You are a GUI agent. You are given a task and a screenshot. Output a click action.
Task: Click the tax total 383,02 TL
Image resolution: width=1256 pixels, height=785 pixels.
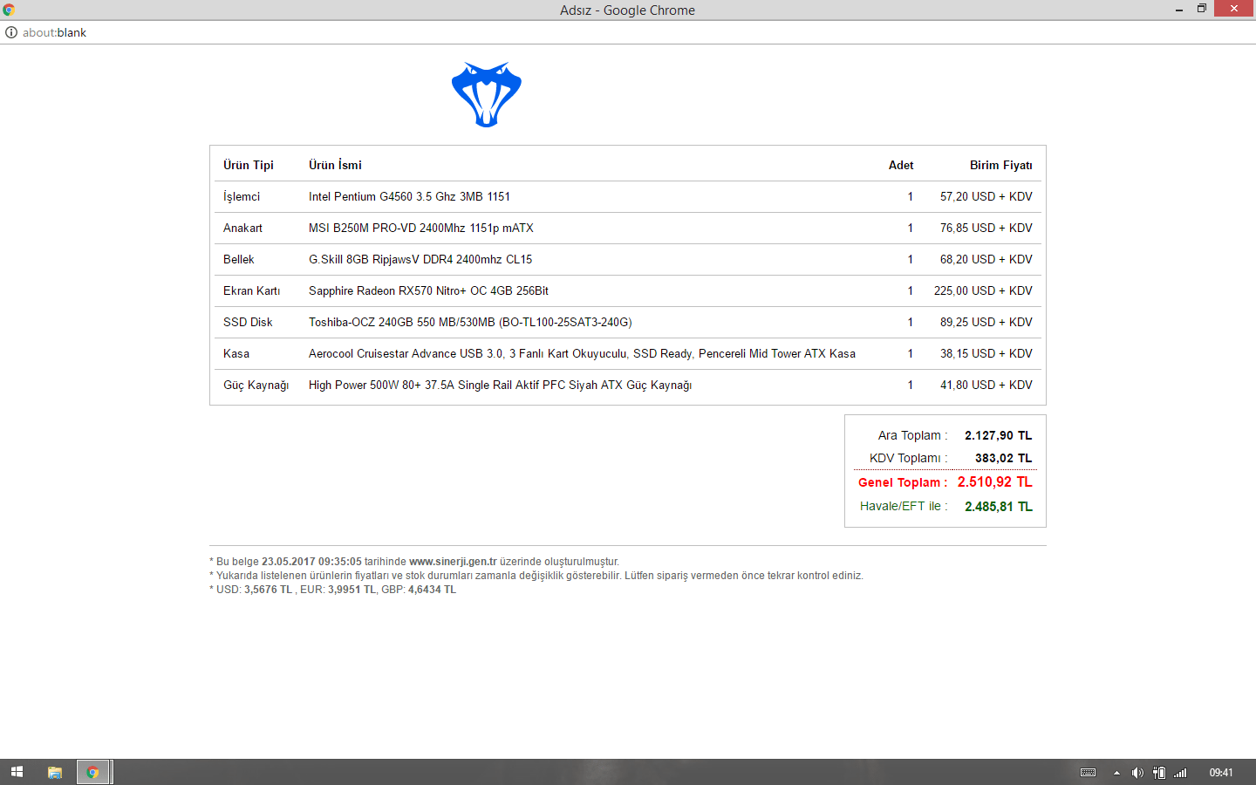tap(1003, 458)
